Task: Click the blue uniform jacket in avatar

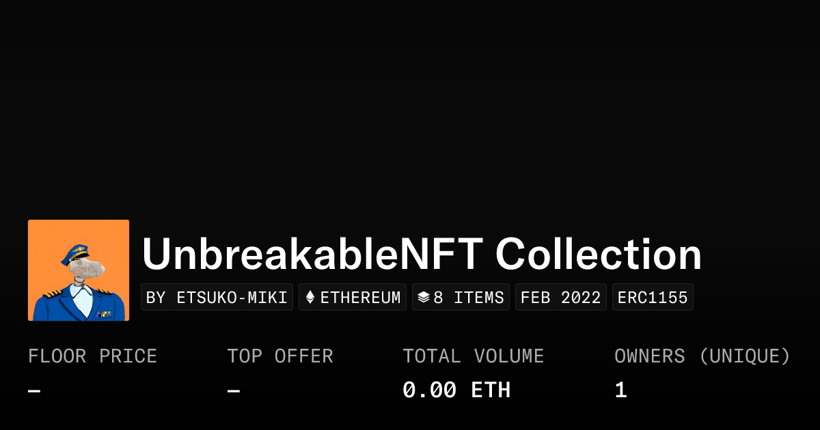Action: 55,307
